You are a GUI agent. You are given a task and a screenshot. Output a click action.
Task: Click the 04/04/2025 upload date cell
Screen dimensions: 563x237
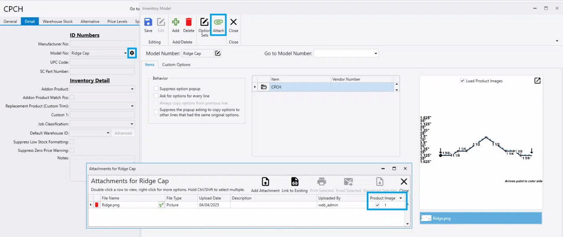pos(214,205)
